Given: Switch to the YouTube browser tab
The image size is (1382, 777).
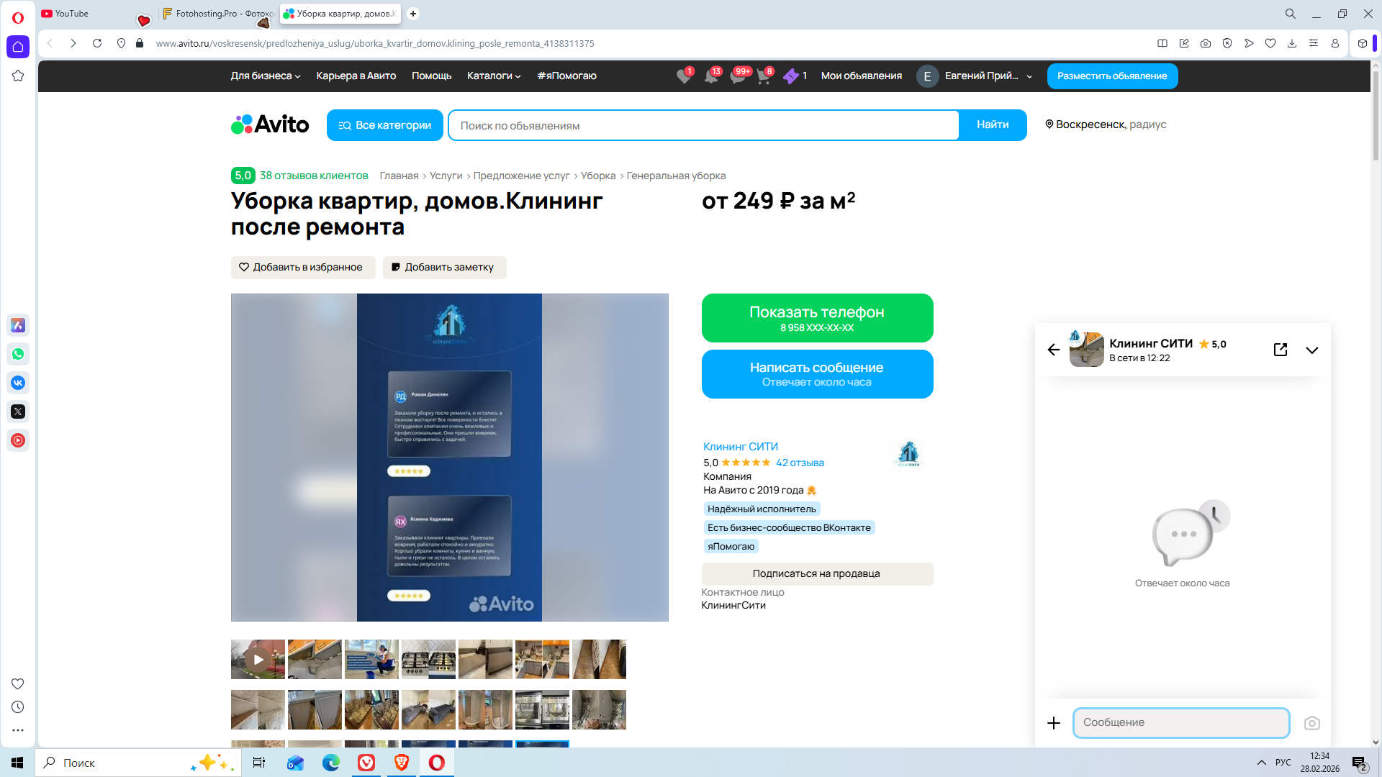Looking at the screenshot, I should click(x=72, y=14).
